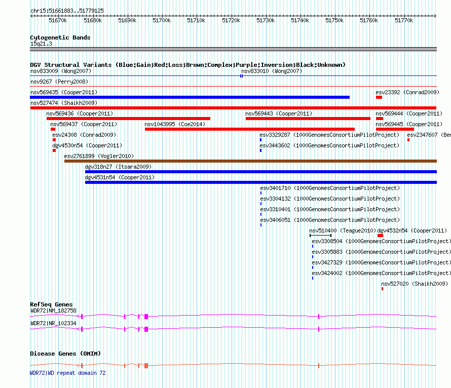Click the WDR72|NM_182758 gene label
The height and width of the screenshot is (388, 451).
pos(53,311)
